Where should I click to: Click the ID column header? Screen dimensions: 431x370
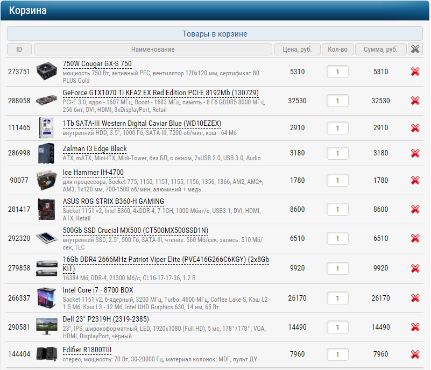click(x=19, y=49)
